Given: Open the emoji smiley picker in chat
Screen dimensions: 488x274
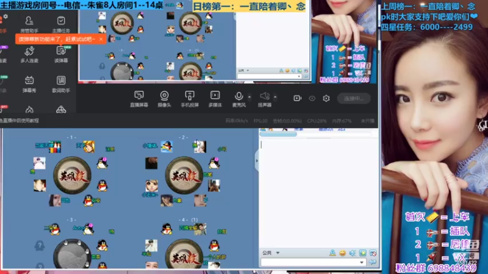Looking at the screenshot, I should pos(342,253).
